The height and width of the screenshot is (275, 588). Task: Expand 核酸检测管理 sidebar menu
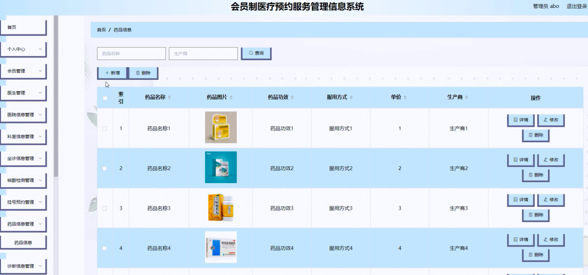click(x=23, y=180)
